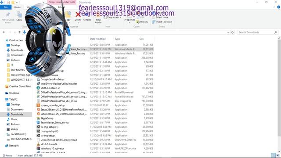This screenshot has height=158, width=281.
Task: Click the GoogleEarthProSetup file icon
Action: (38, 79)
